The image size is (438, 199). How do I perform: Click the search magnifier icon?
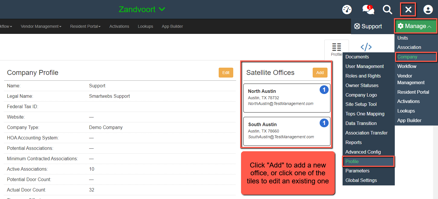(388, 10)
